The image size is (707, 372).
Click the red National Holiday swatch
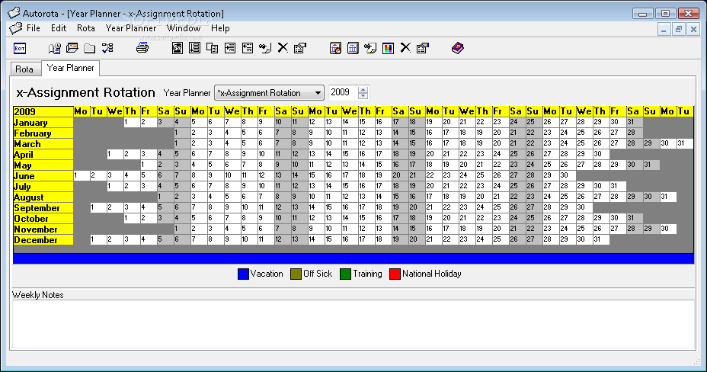click(x=395, y=274)
